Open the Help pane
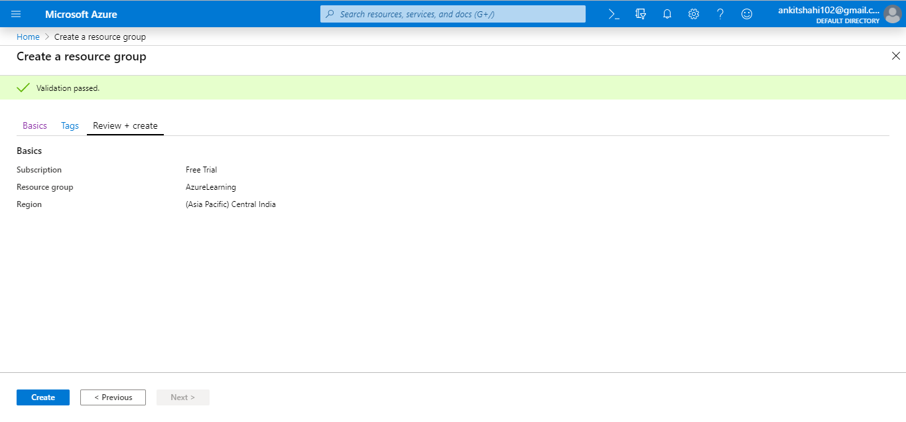This screenshot has width=906, height=422. [x=720, y=13]
